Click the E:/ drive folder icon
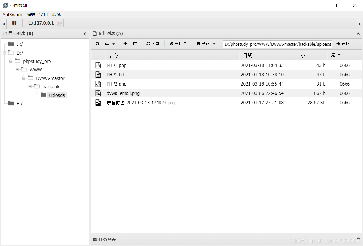This screenshot has width=363, height=246. click(11, 103)
